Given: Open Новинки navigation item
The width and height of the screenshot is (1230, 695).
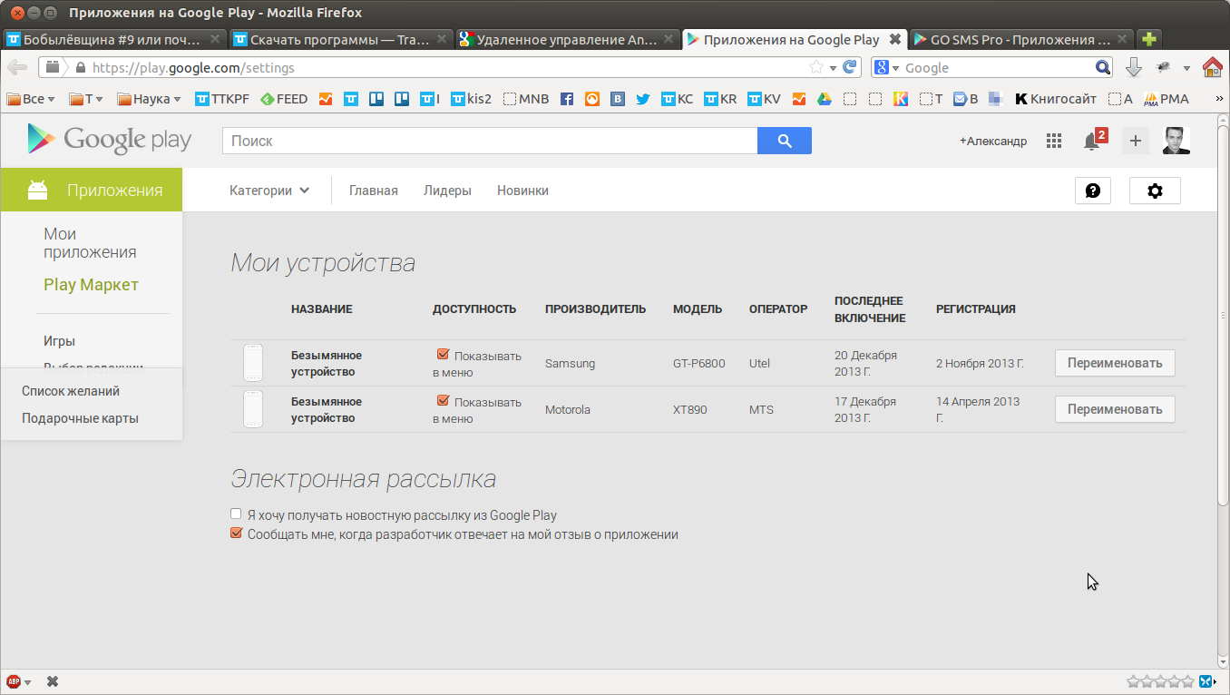Looking at the screenshot, I should click(x=522, y=191).
